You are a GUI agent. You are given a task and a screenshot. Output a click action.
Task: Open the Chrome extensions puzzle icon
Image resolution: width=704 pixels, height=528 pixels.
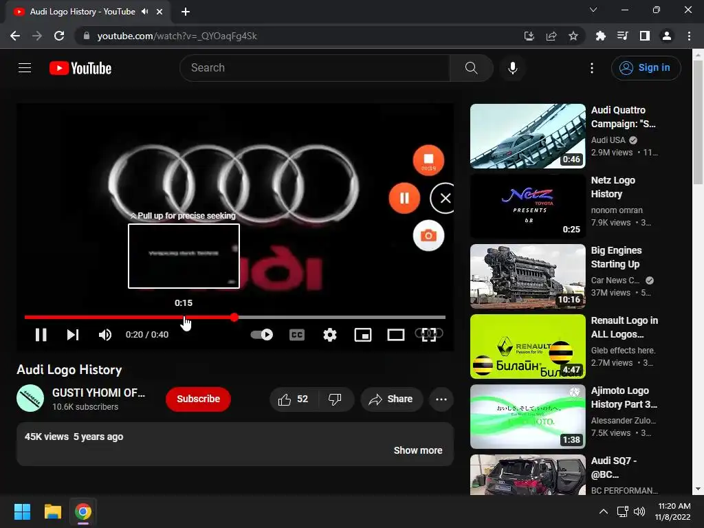[x=601, y=36]
